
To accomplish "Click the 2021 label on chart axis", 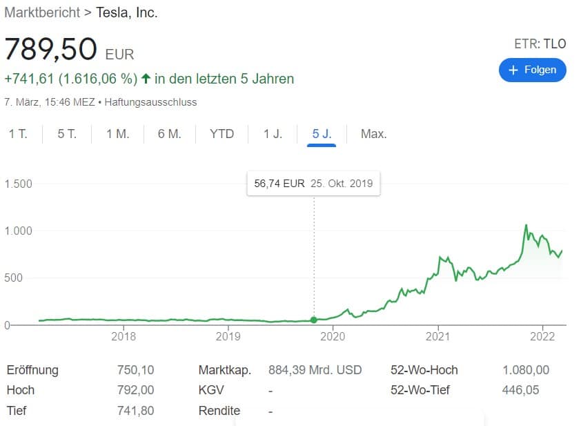I will pyautogui.click(x=437, y=337).
